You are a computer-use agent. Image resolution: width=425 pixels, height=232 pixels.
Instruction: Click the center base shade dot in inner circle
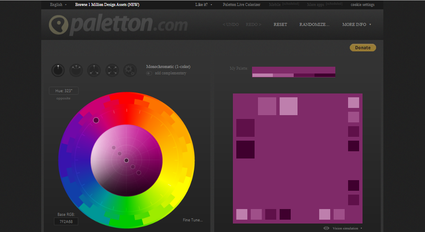pyautogui.click(x=126, y=161)
